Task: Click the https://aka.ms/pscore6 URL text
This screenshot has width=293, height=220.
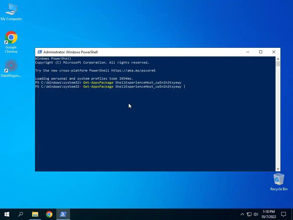Action: (133, 70)
